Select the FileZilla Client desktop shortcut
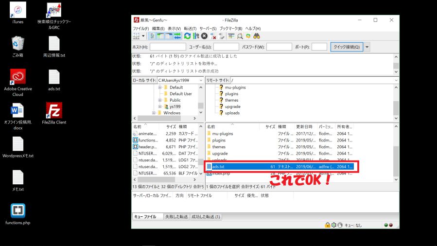The height and width of the screenshot is (246, 437). point(54,113)
